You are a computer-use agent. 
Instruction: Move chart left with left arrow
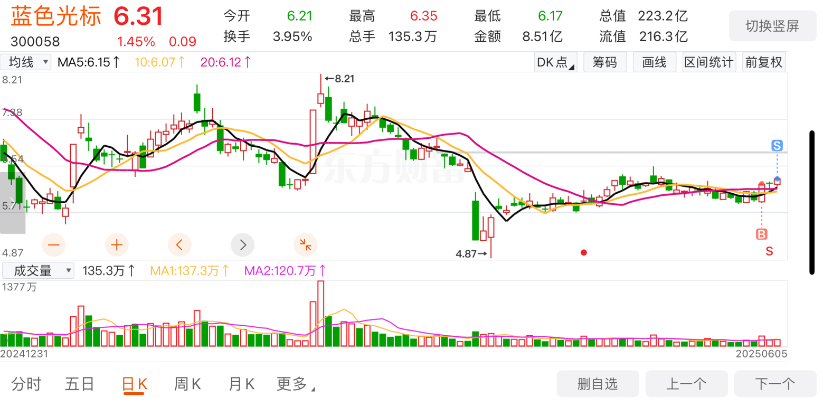(179, 244)
